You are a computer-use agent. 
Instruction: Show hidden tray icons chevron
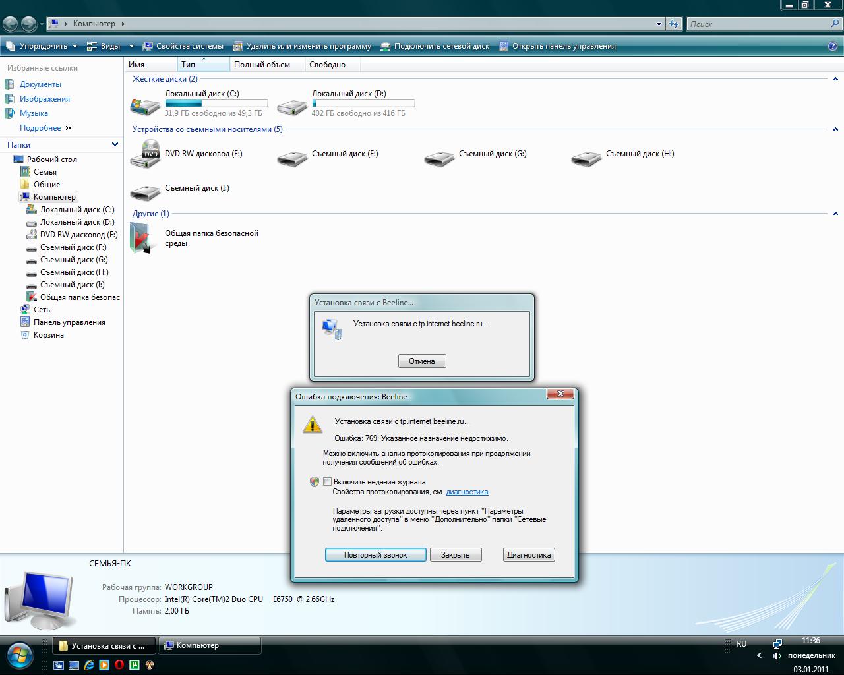(x=759, y=656)
